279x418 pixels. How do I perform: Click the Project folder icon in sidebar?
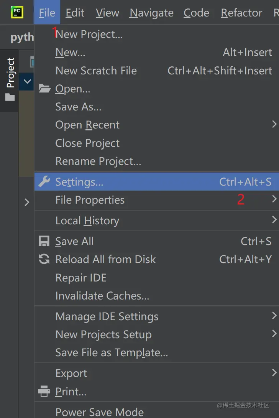click(10, 97)
